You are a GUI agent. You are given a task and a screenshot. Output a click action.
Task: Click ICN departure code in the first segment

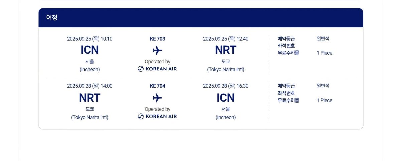(90, 50)
